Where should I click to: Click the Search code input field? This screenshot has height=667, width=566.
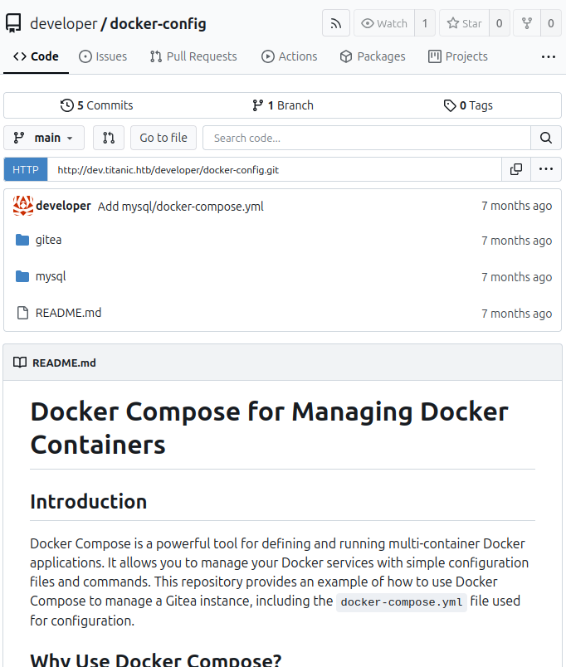366,138
